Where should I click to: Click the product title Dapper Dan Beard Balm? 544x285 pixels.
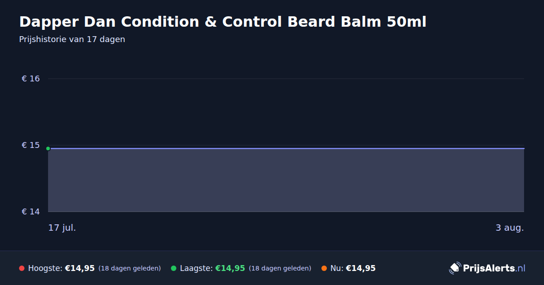[x=223, y=22]
